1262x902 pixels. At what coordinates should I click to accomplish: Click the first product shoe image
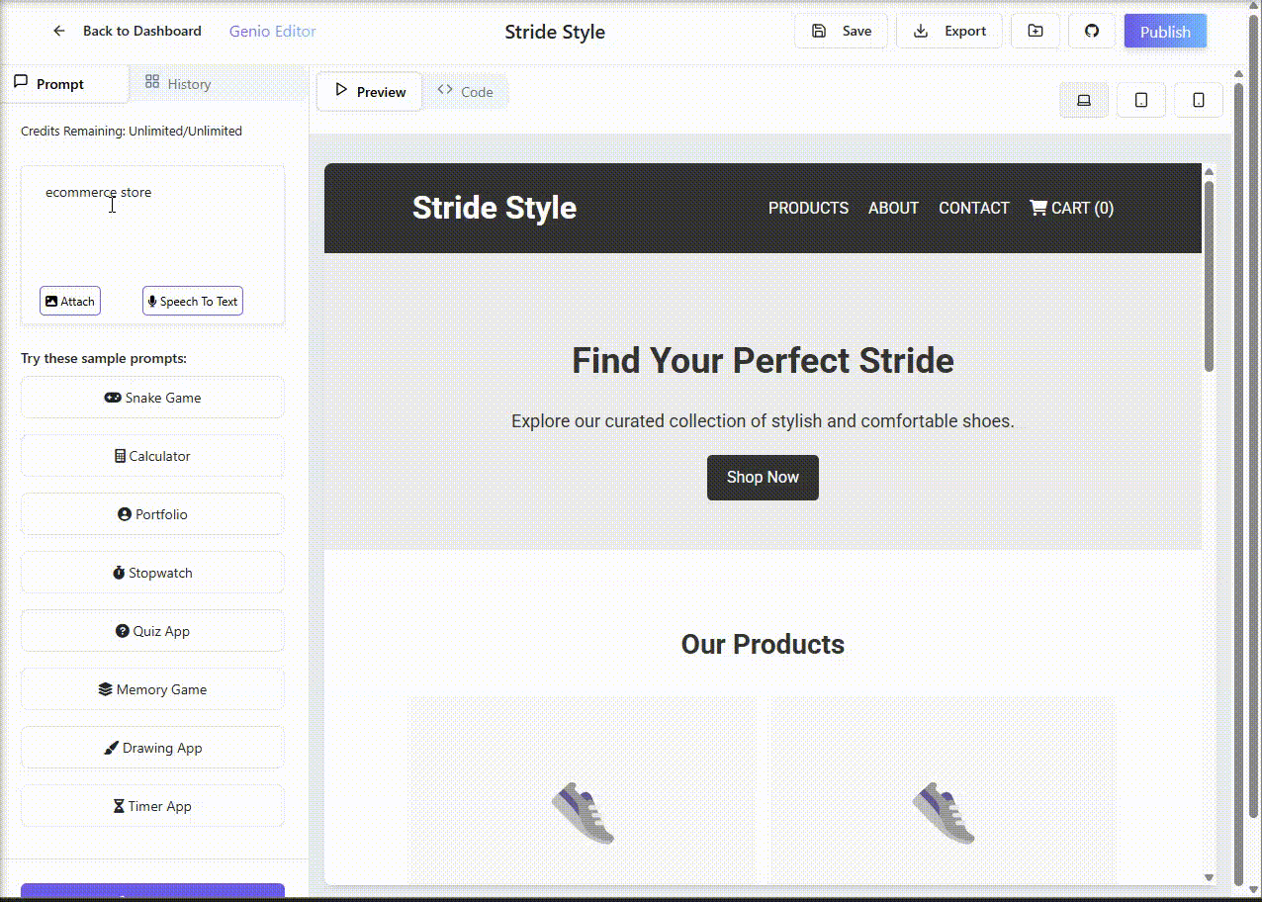[x=583, y=812]
